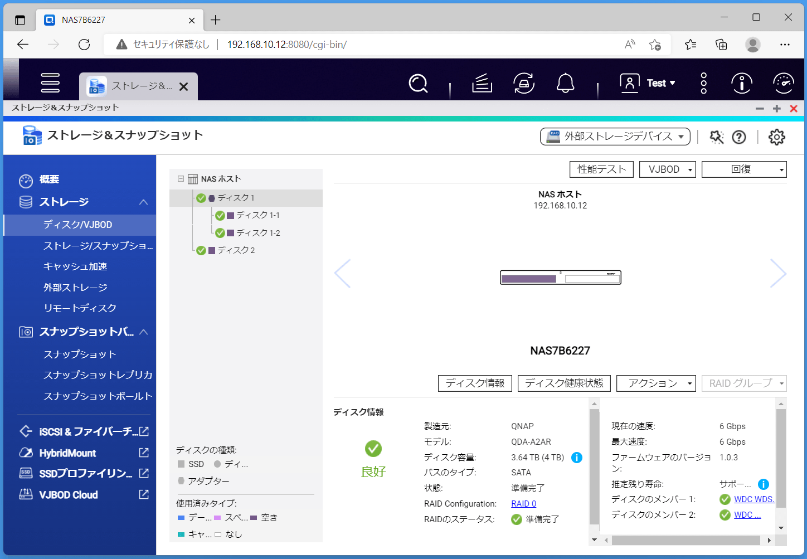Open HybridMount external link
Screen dimensions: 807x559
coord(84,453)
